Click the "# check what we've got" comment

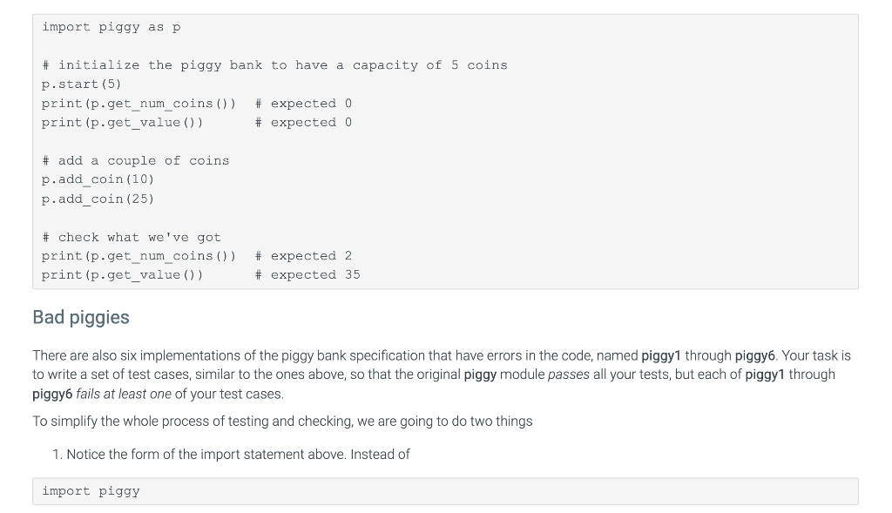[131, 237]
